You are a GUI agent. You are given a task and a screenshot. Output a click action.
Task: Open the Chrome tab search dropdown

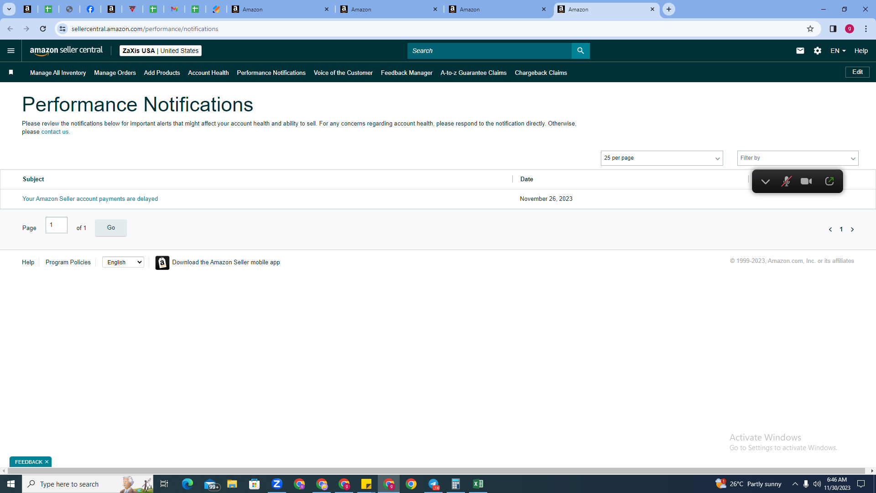click(9, 9)
